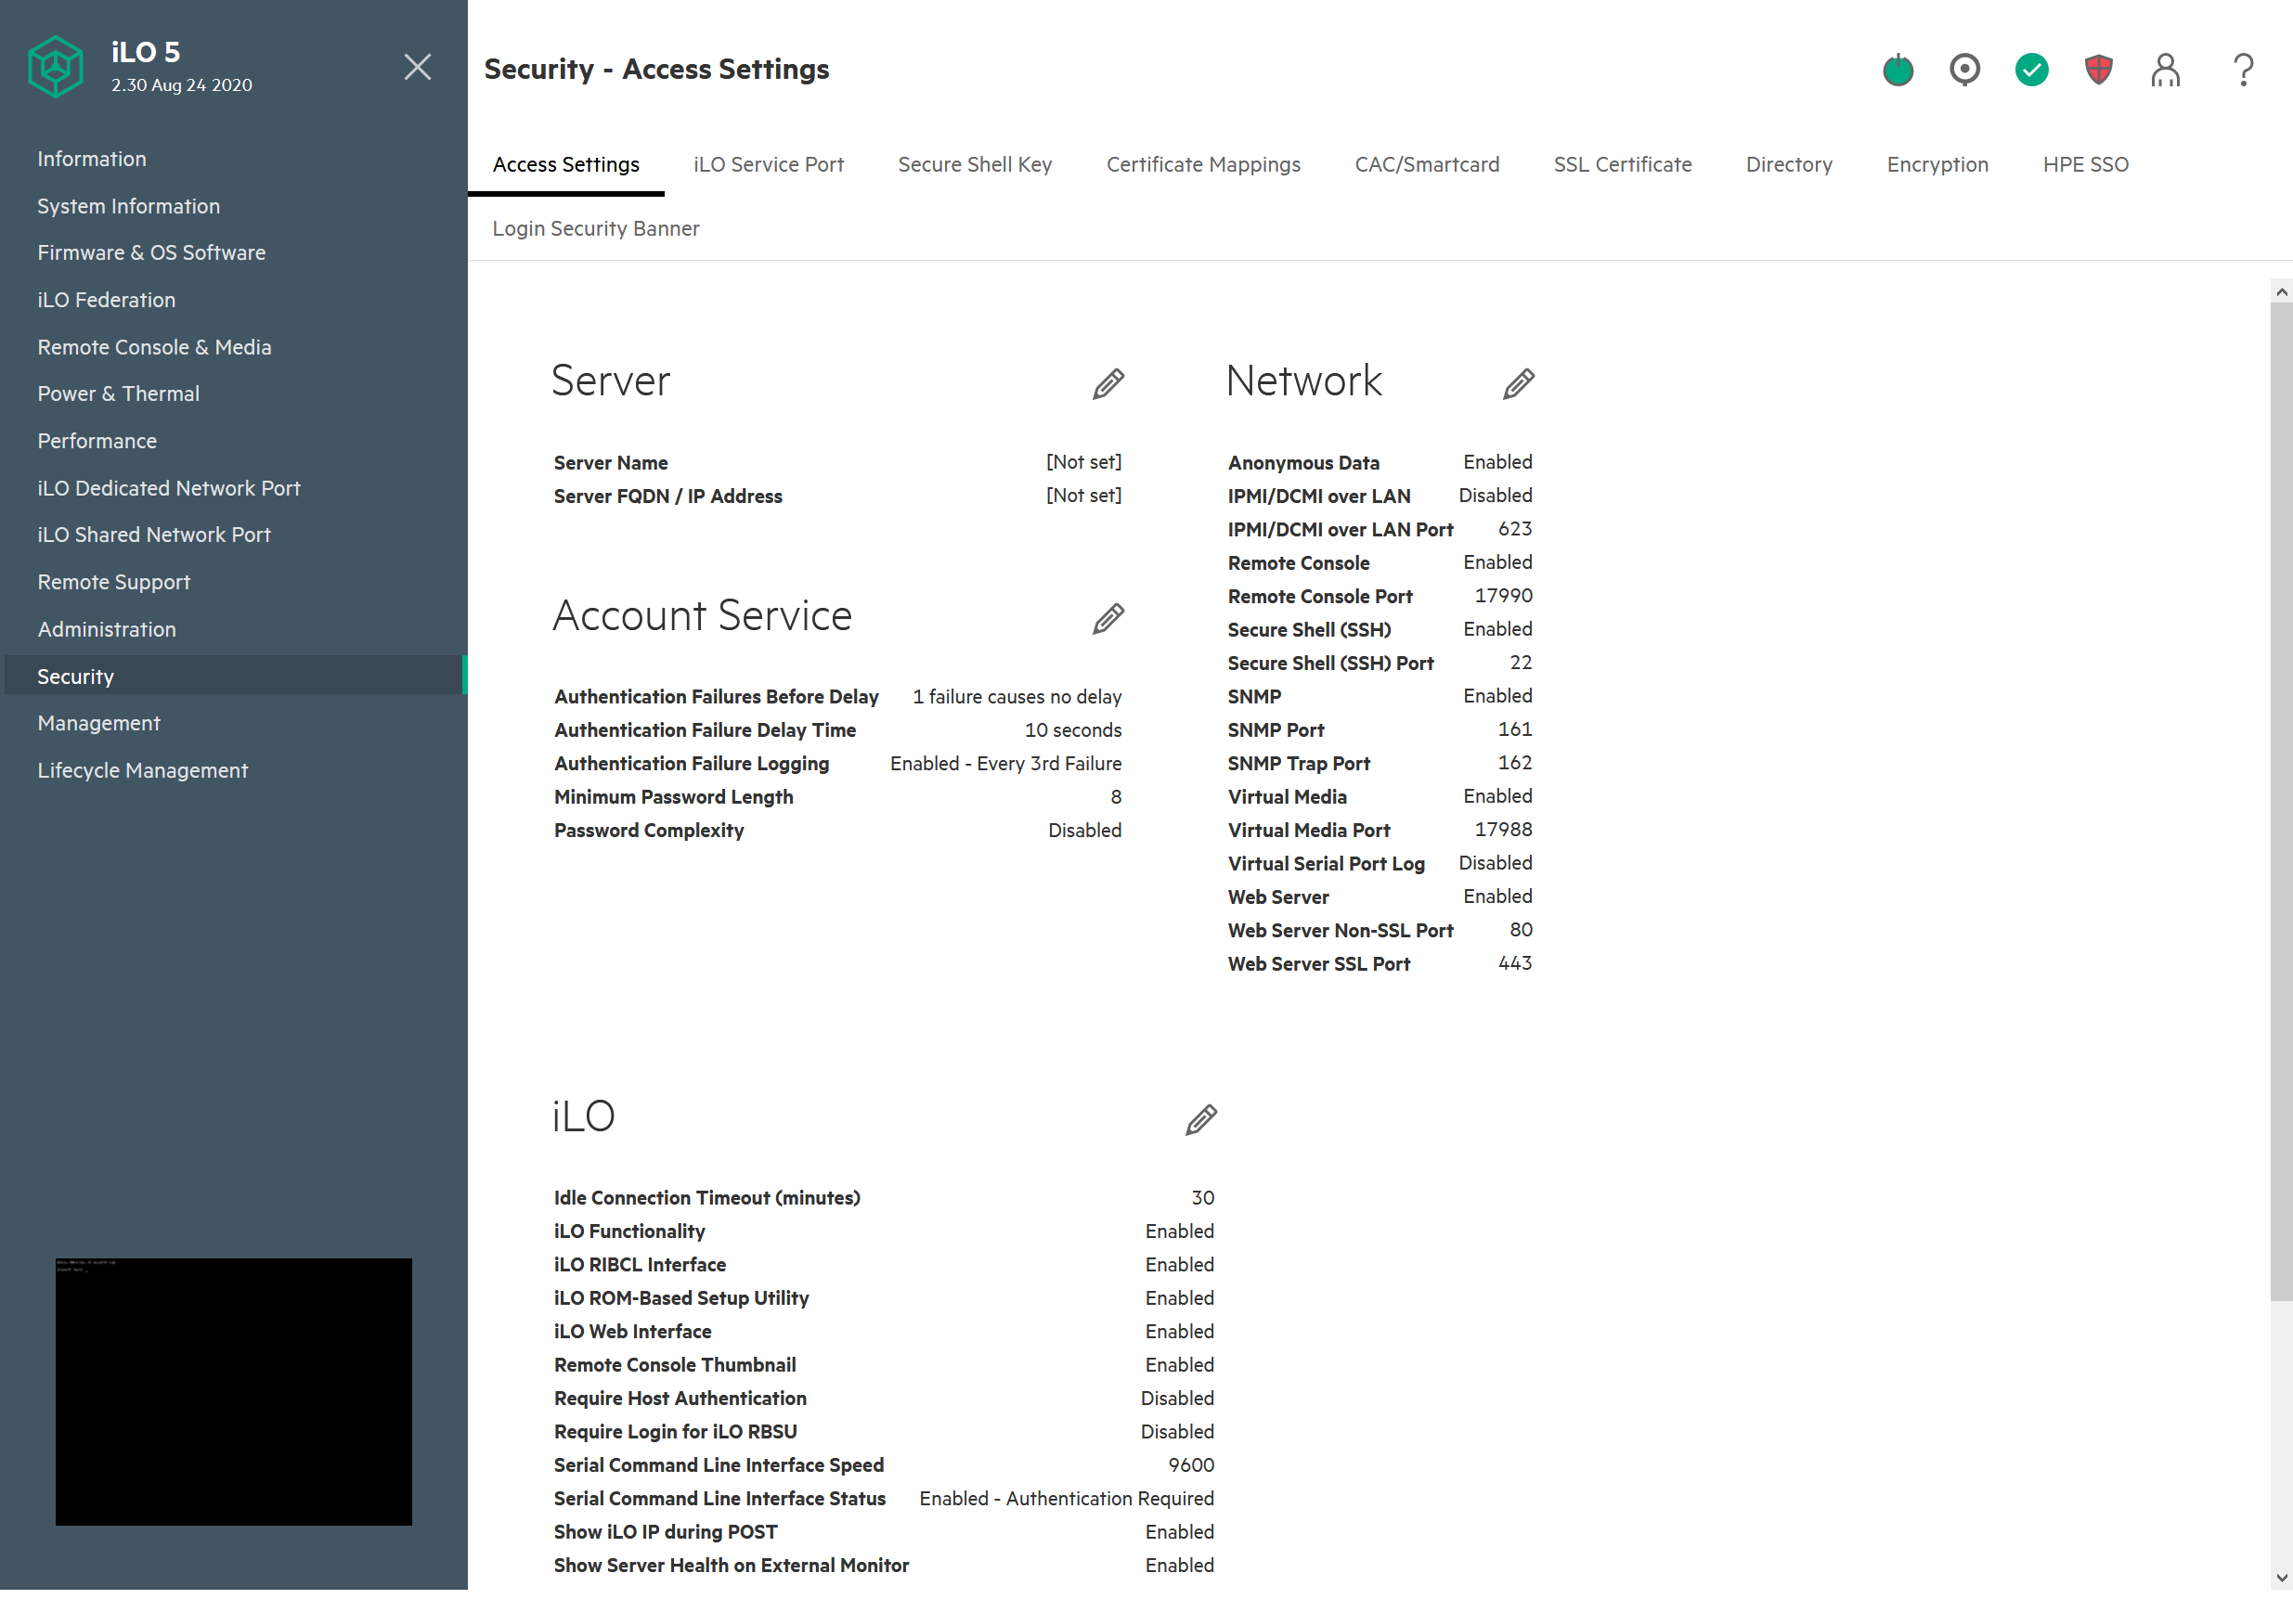Click the power status icon in header
Screen dimensions: 2293x1599
[1898, 70]
